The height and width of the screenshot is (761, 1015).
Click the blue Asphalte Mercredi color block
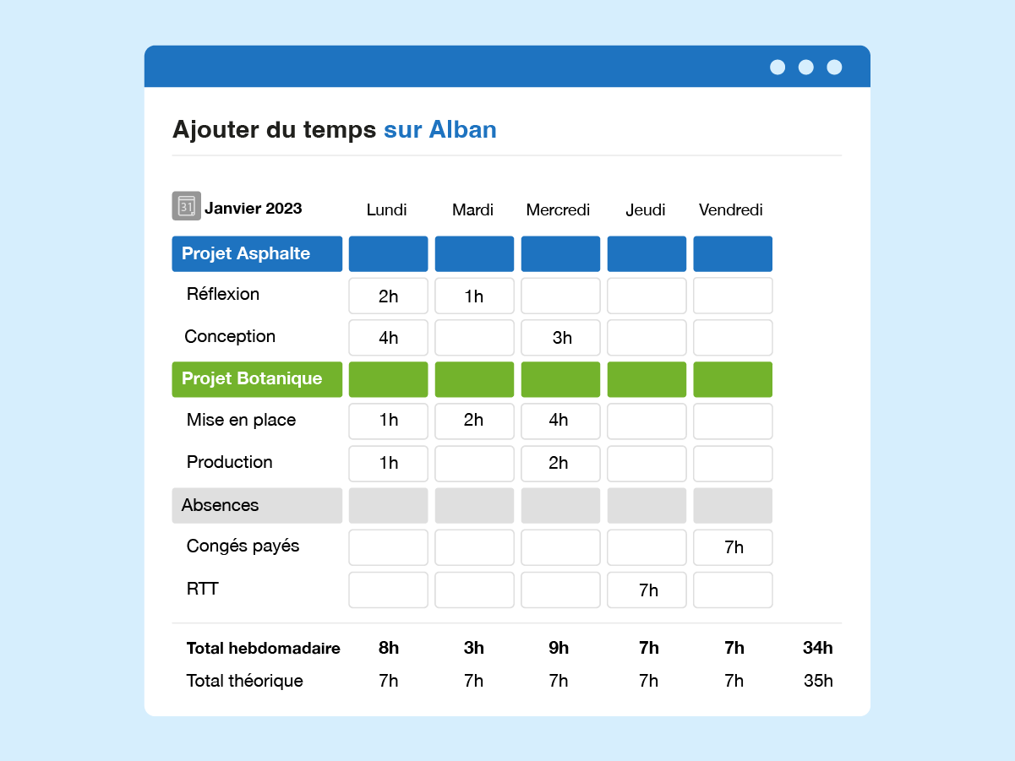pyautogui.click(x=560, y=253)
